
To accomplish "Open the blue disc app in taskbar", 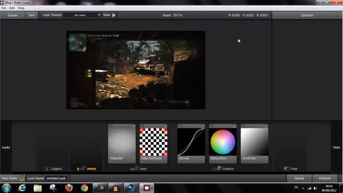I will coord(131,188).
